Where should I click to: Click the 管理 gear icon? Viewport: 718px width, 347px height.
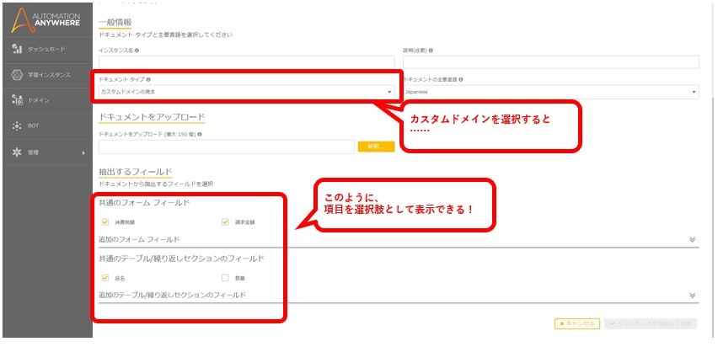[17, 152]
